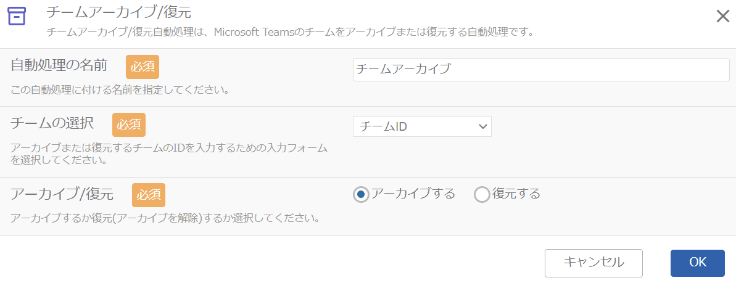Click the チームアーカイブ/復元 dialog title
This screenshot has width=736, height=283.
click(118, 12)
